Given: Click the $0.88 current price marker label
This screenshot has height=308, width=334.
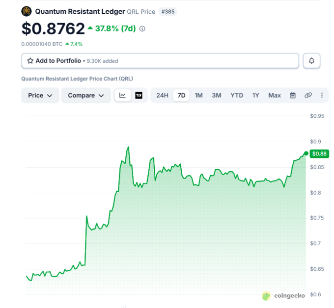Looking at the screenshot, I should coord(319,154).
